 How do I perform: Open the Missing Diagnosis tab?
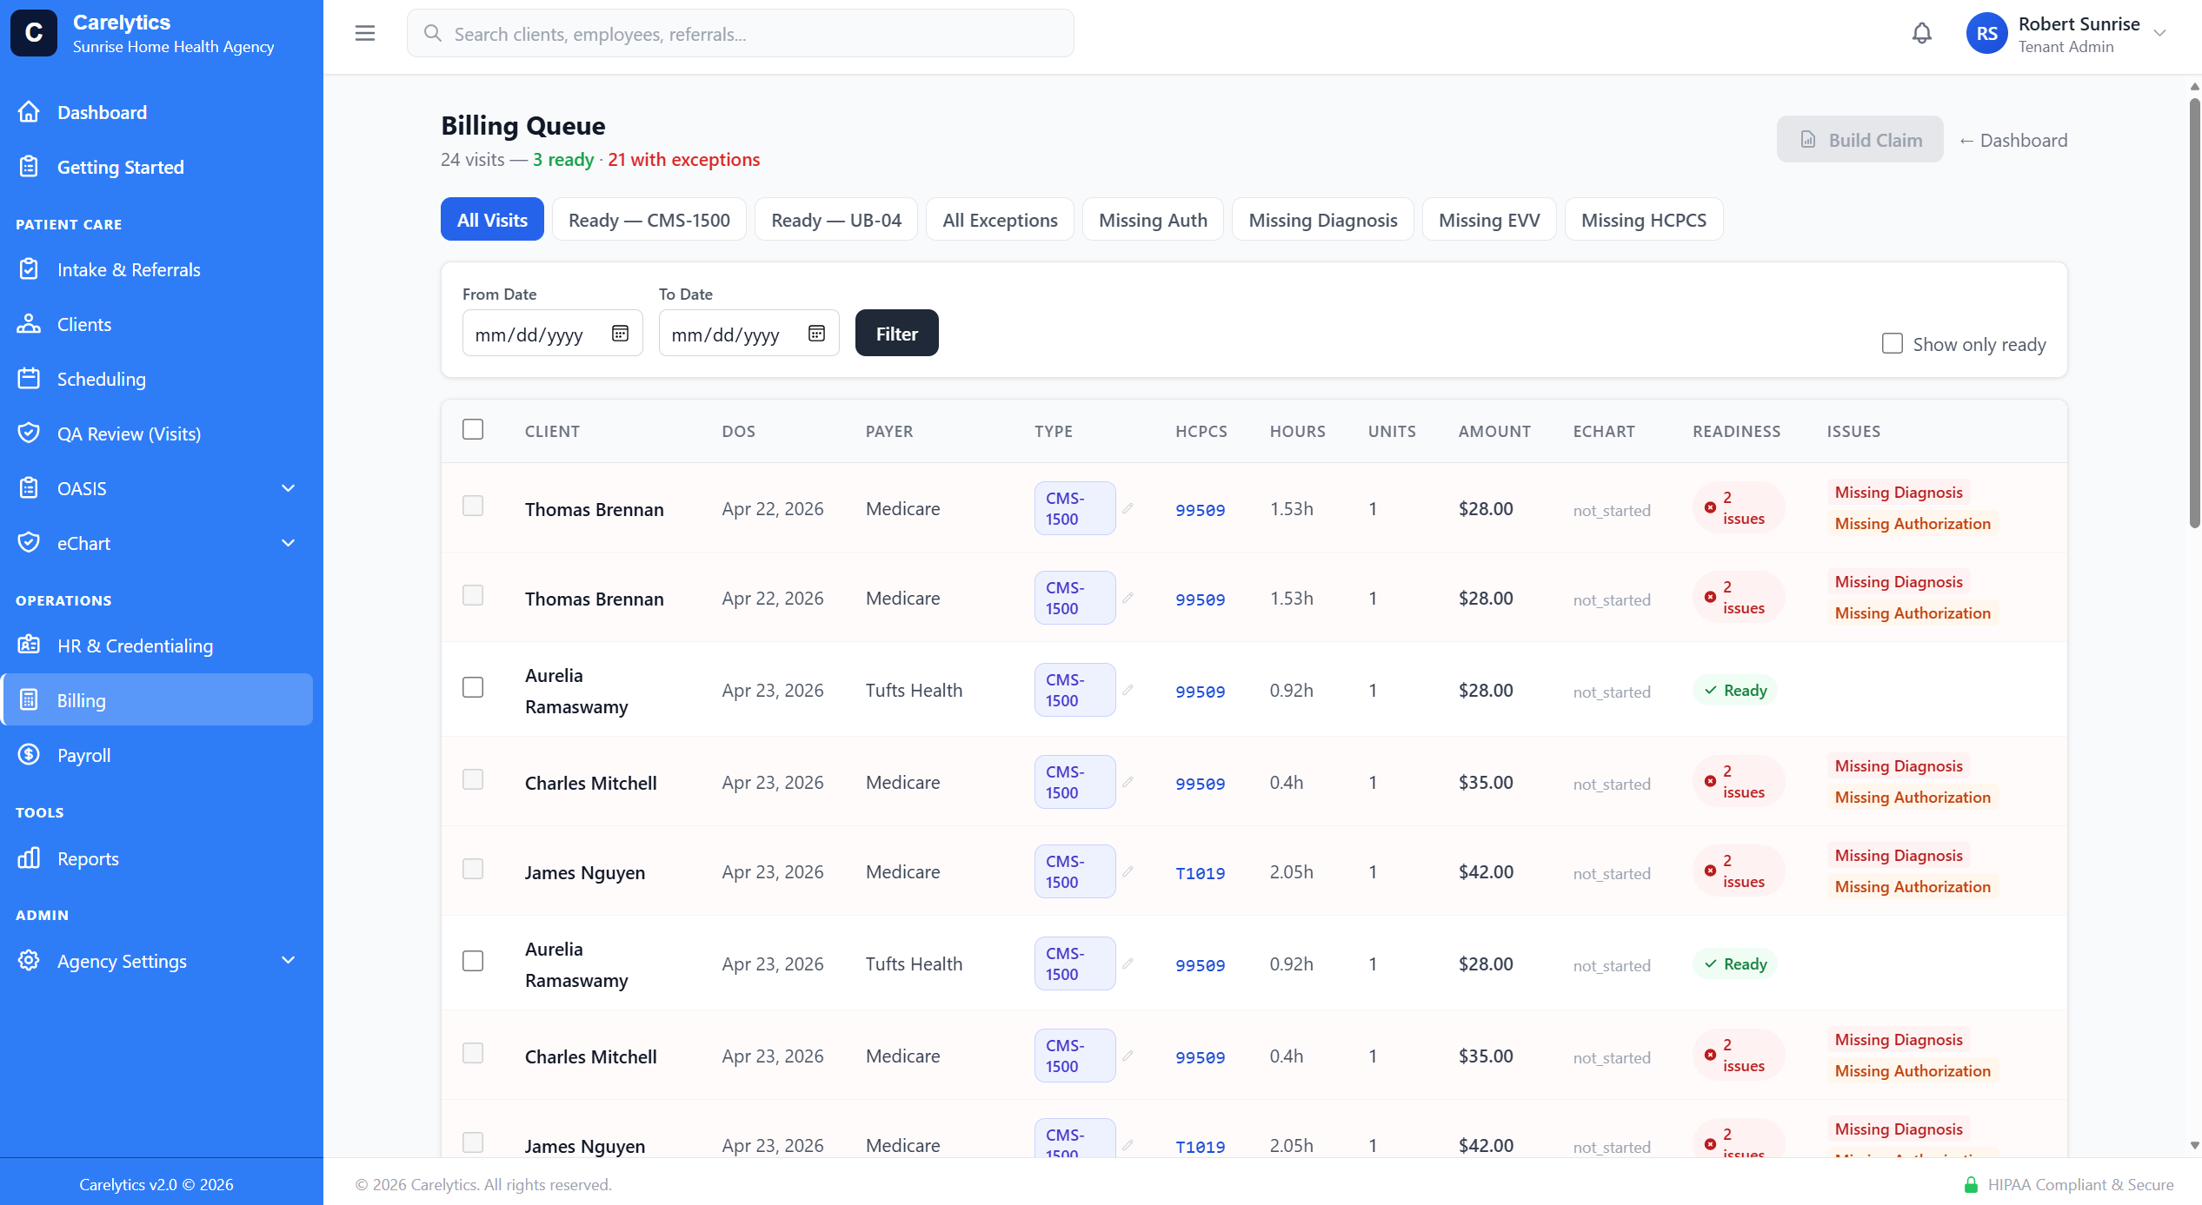pos(1323,219)
